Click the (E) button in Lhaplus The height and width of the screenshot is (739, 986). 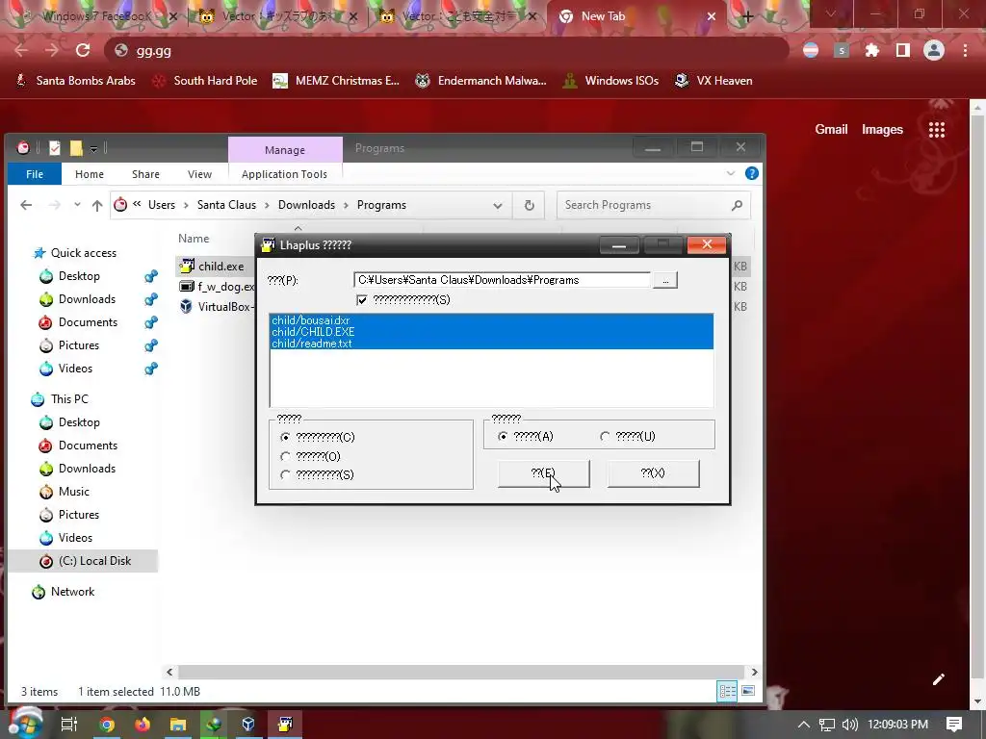pyautogui.click(x=544, y=473)
